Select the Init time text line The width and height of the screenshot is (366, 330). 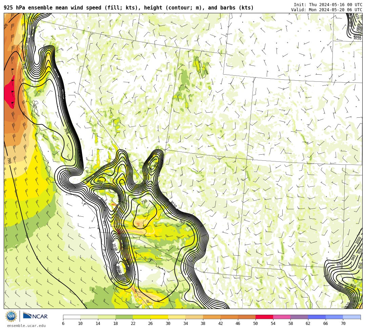[328, 5]
